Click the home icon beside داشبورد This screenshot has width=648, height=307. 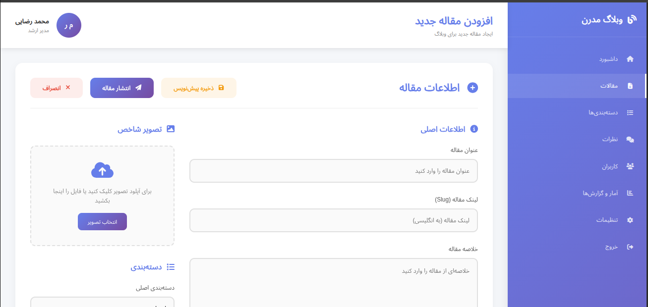(x=630, y=59)
